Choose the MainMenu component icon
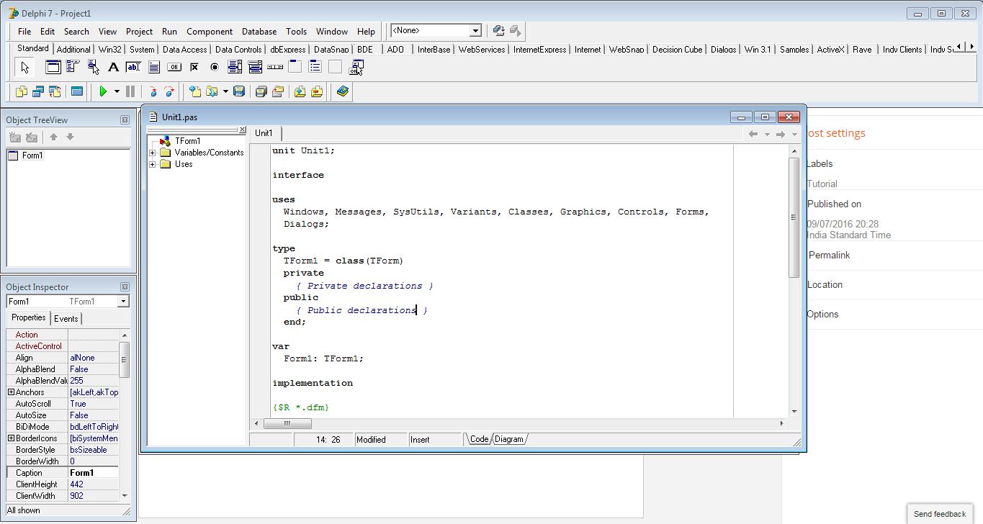This screenshot has width=983, height=524. pyautogui.click(x=73, y=67)
